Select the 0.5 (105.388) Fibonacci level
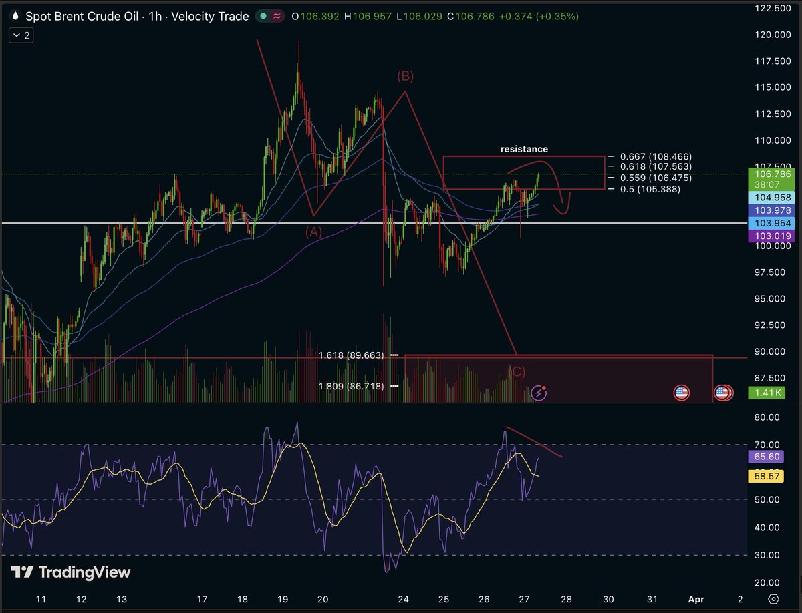The image size is (802, 613). point(650,190)
